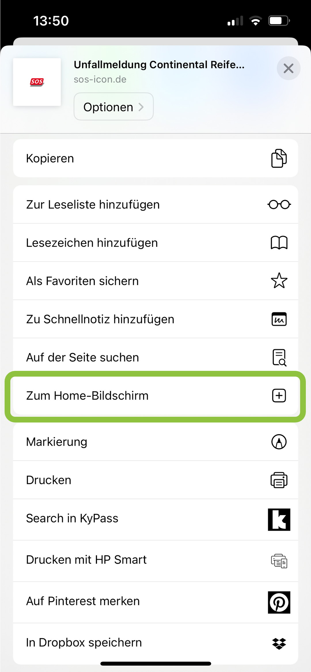Tap the plus square home screen icon
Image resolution: width=311 pixels, height=672 pixels.
279,396
